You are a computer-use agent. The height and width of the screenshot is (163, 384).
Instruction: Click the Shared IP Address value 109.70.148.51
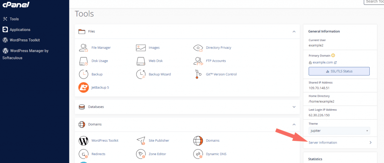coord(319,88)
